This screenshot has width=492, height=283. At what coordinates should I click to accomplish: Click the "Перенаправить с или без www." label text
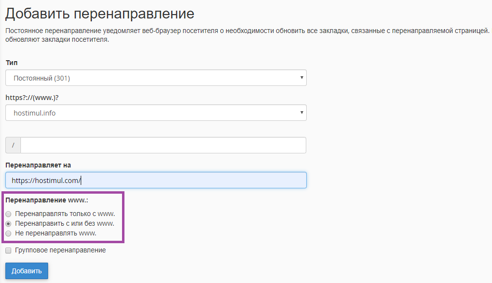[65, 223]
